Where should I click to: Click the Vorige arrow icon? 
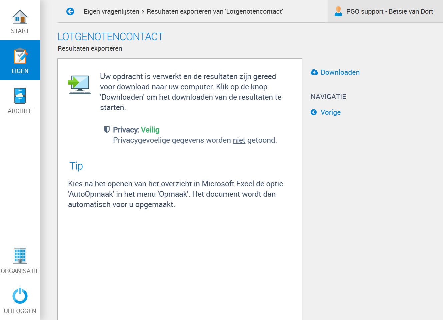pos(314,112)
